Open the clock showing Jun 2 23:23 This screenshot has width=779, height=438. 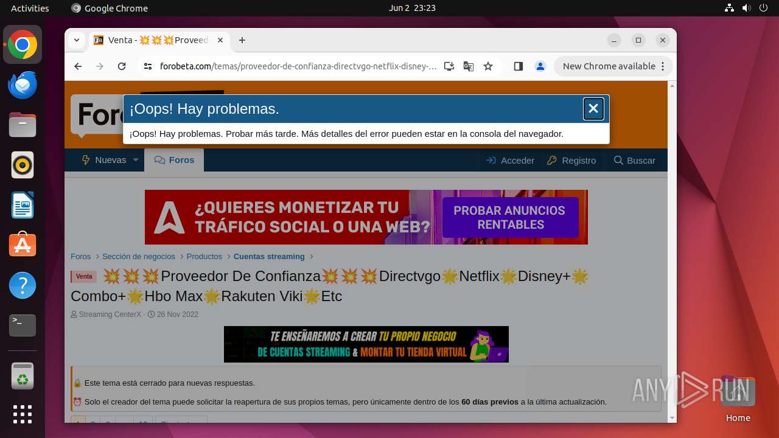click(412, 8)
